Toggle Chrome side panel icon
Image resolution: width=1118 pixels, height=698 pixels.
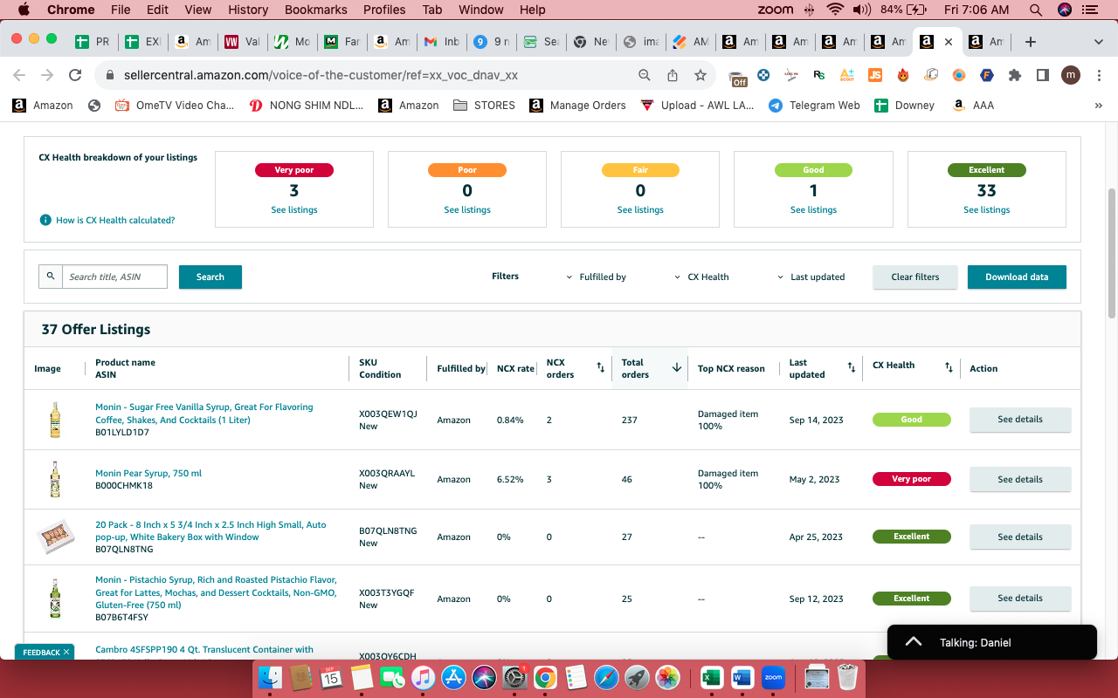coord(1042,75)
